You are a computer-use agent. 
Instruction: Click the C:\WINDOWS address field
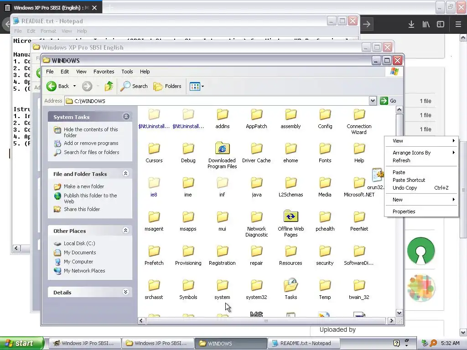[x=217, y=101]
